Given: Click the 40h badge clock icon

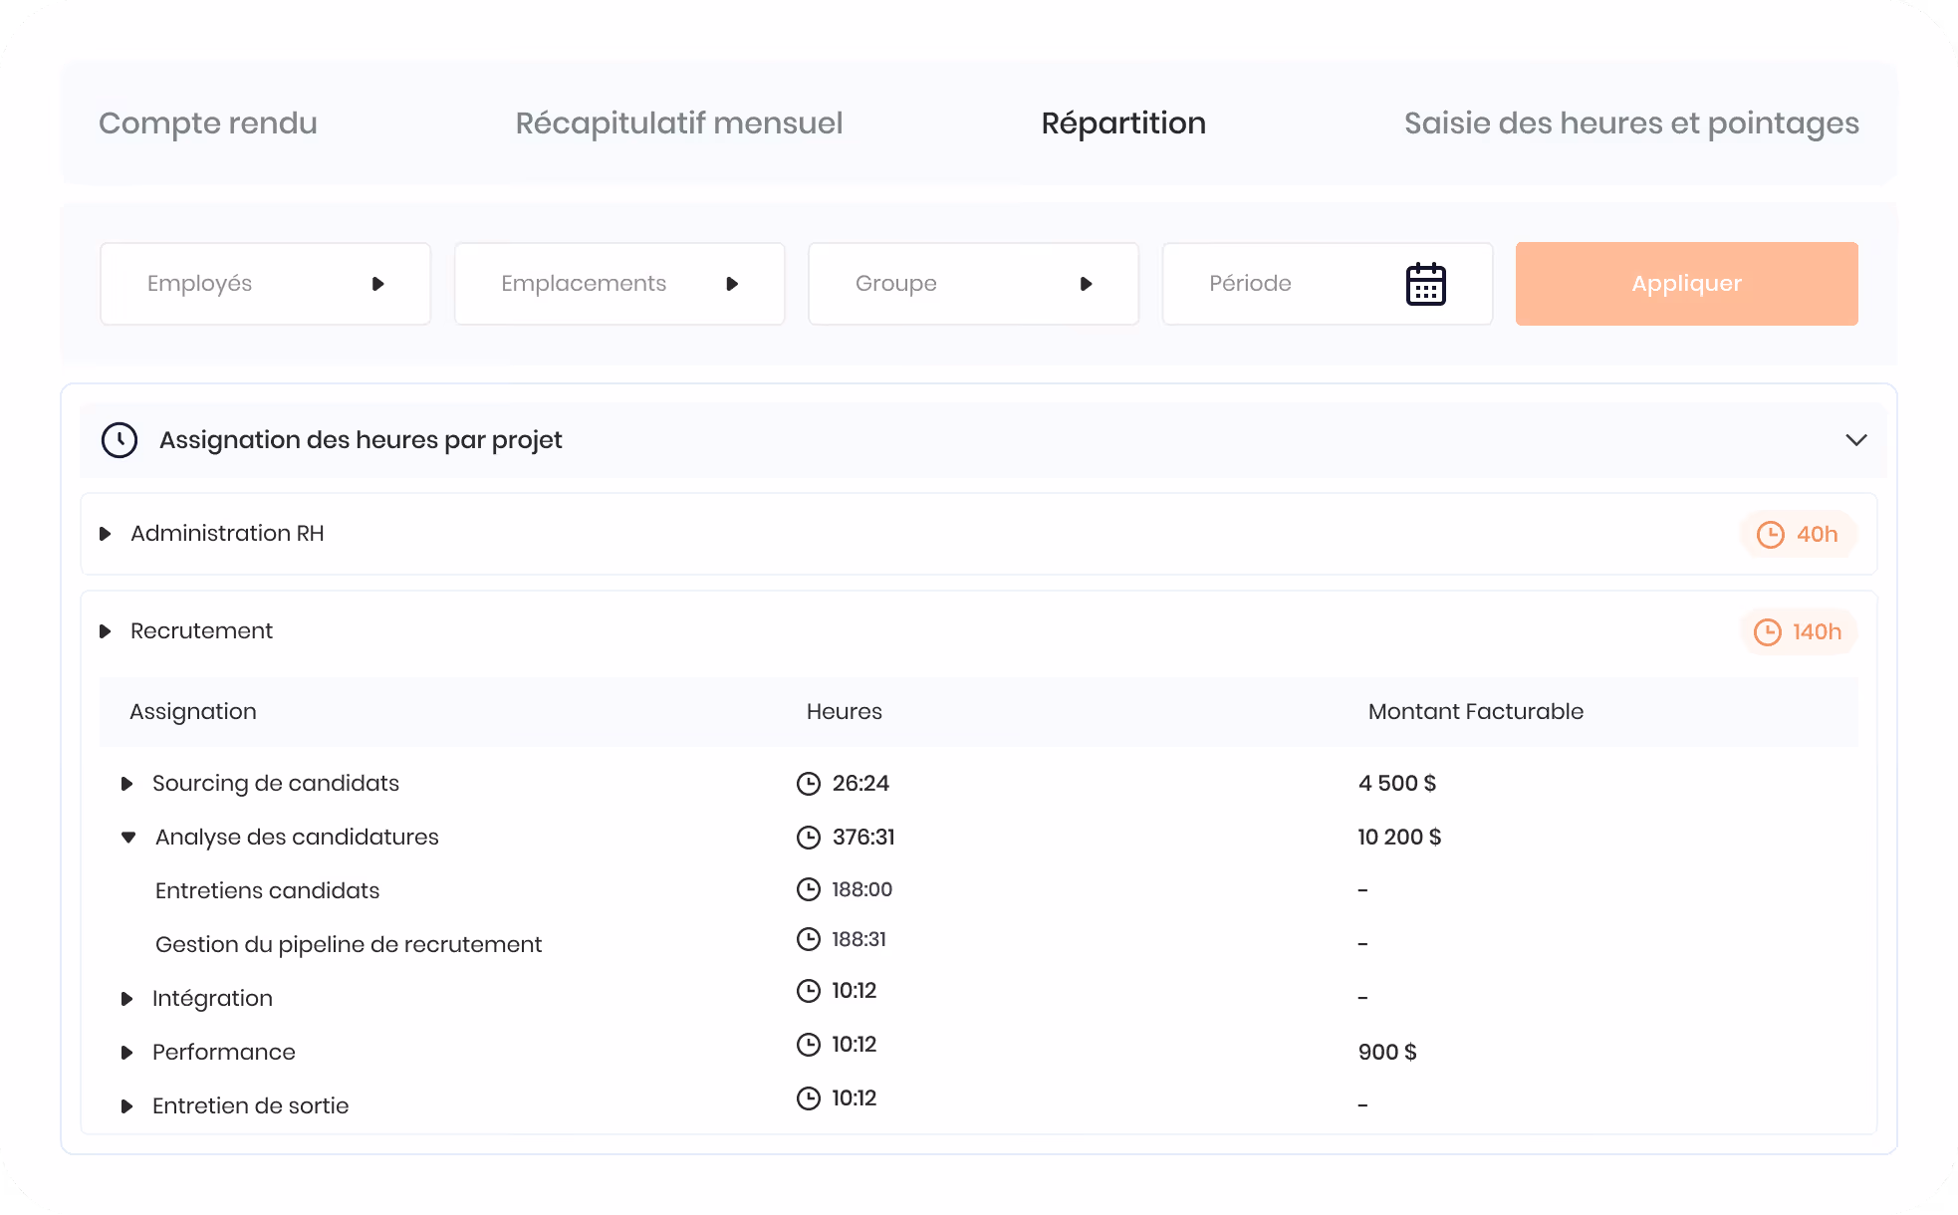Looking at the screenshot, I should point(1770,535).
